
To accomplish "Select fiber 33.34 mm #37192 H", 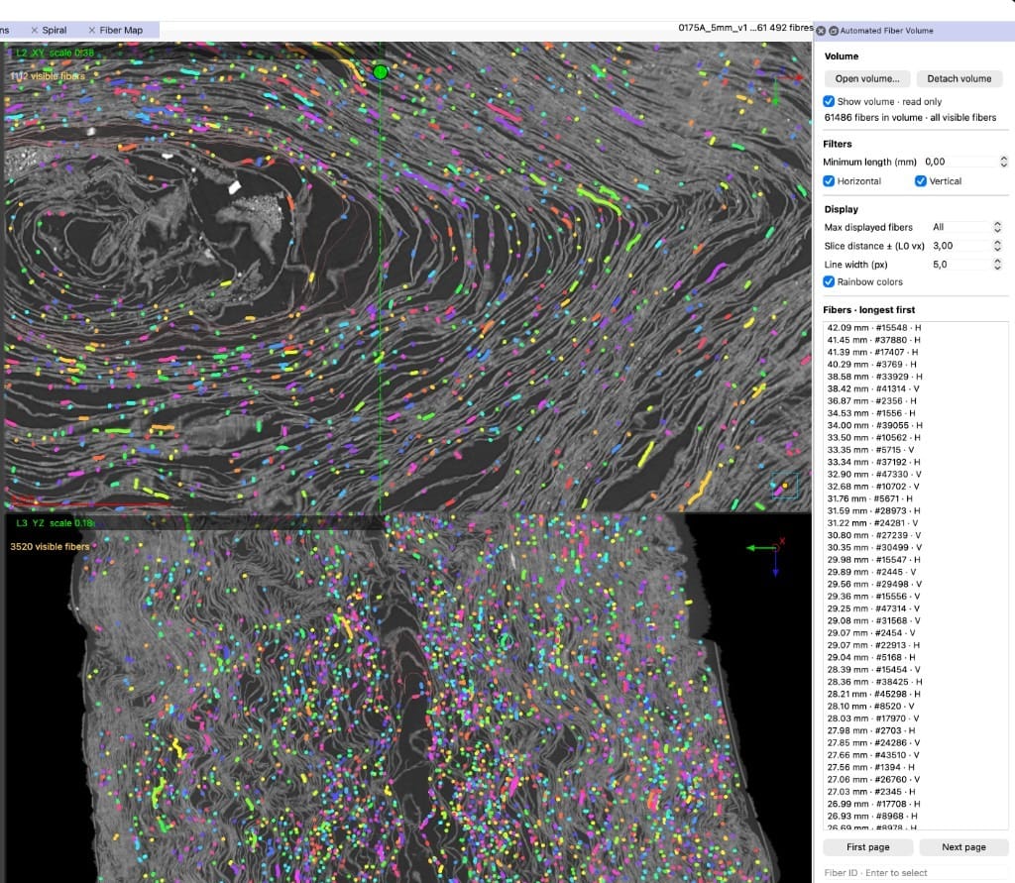I will [915, 462].
